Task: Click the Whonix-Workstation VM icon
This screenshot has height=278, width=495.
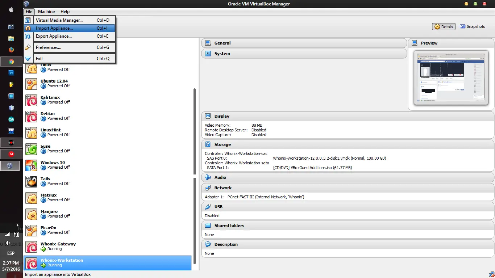Action: click(x=31, y=263)
